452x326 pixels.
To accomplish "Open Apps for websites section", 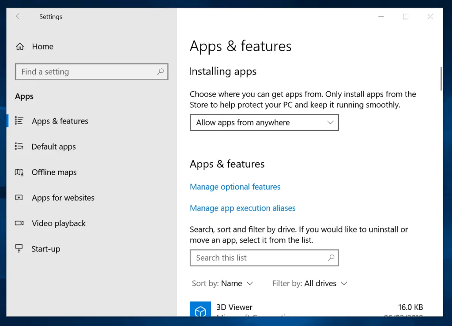I will point(92,198).
